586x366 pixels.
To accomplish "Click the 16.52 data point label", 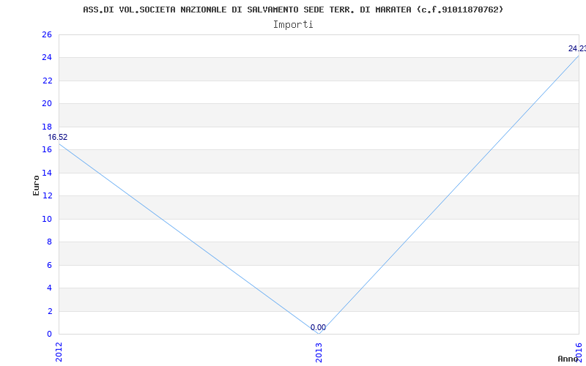I will click(58, 138).
